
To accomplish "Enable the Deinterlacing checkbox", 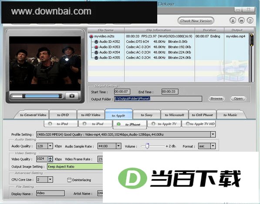I will [x=69, y=180].
